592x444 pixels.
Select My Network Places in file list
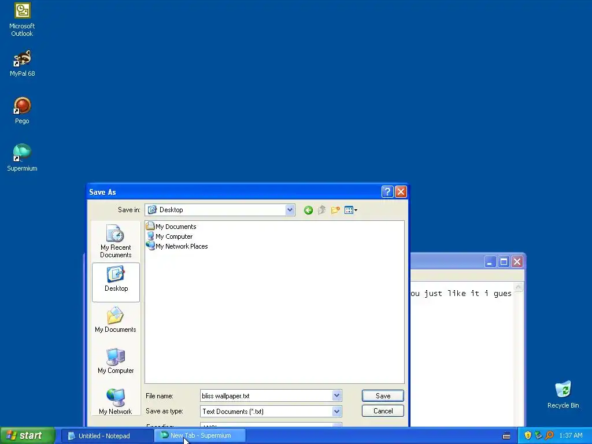[177, 246]
